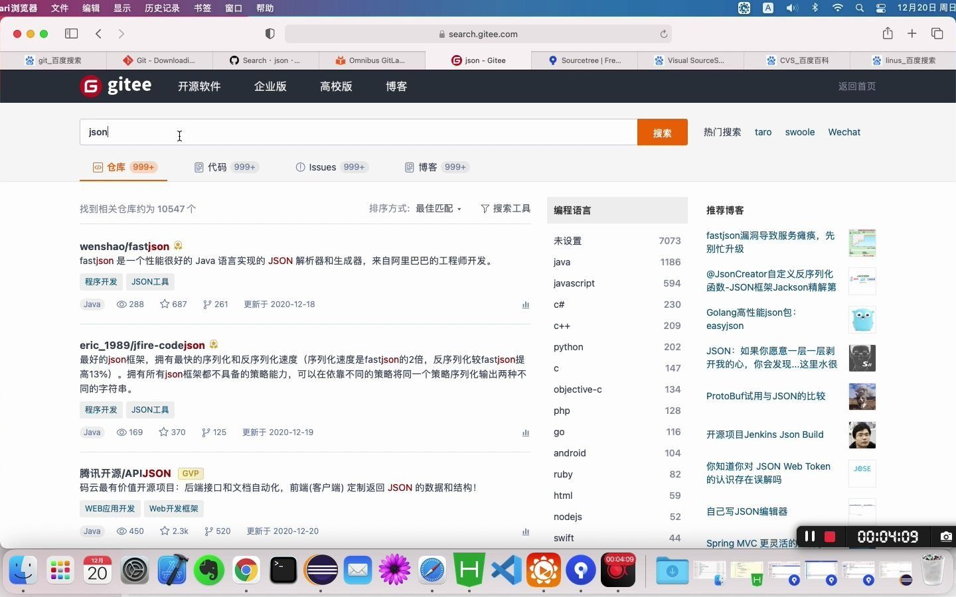Screen dimensions: 956x597
Task: Click the recorder camera snapshot icon
Action: click(x=946, y=536)
